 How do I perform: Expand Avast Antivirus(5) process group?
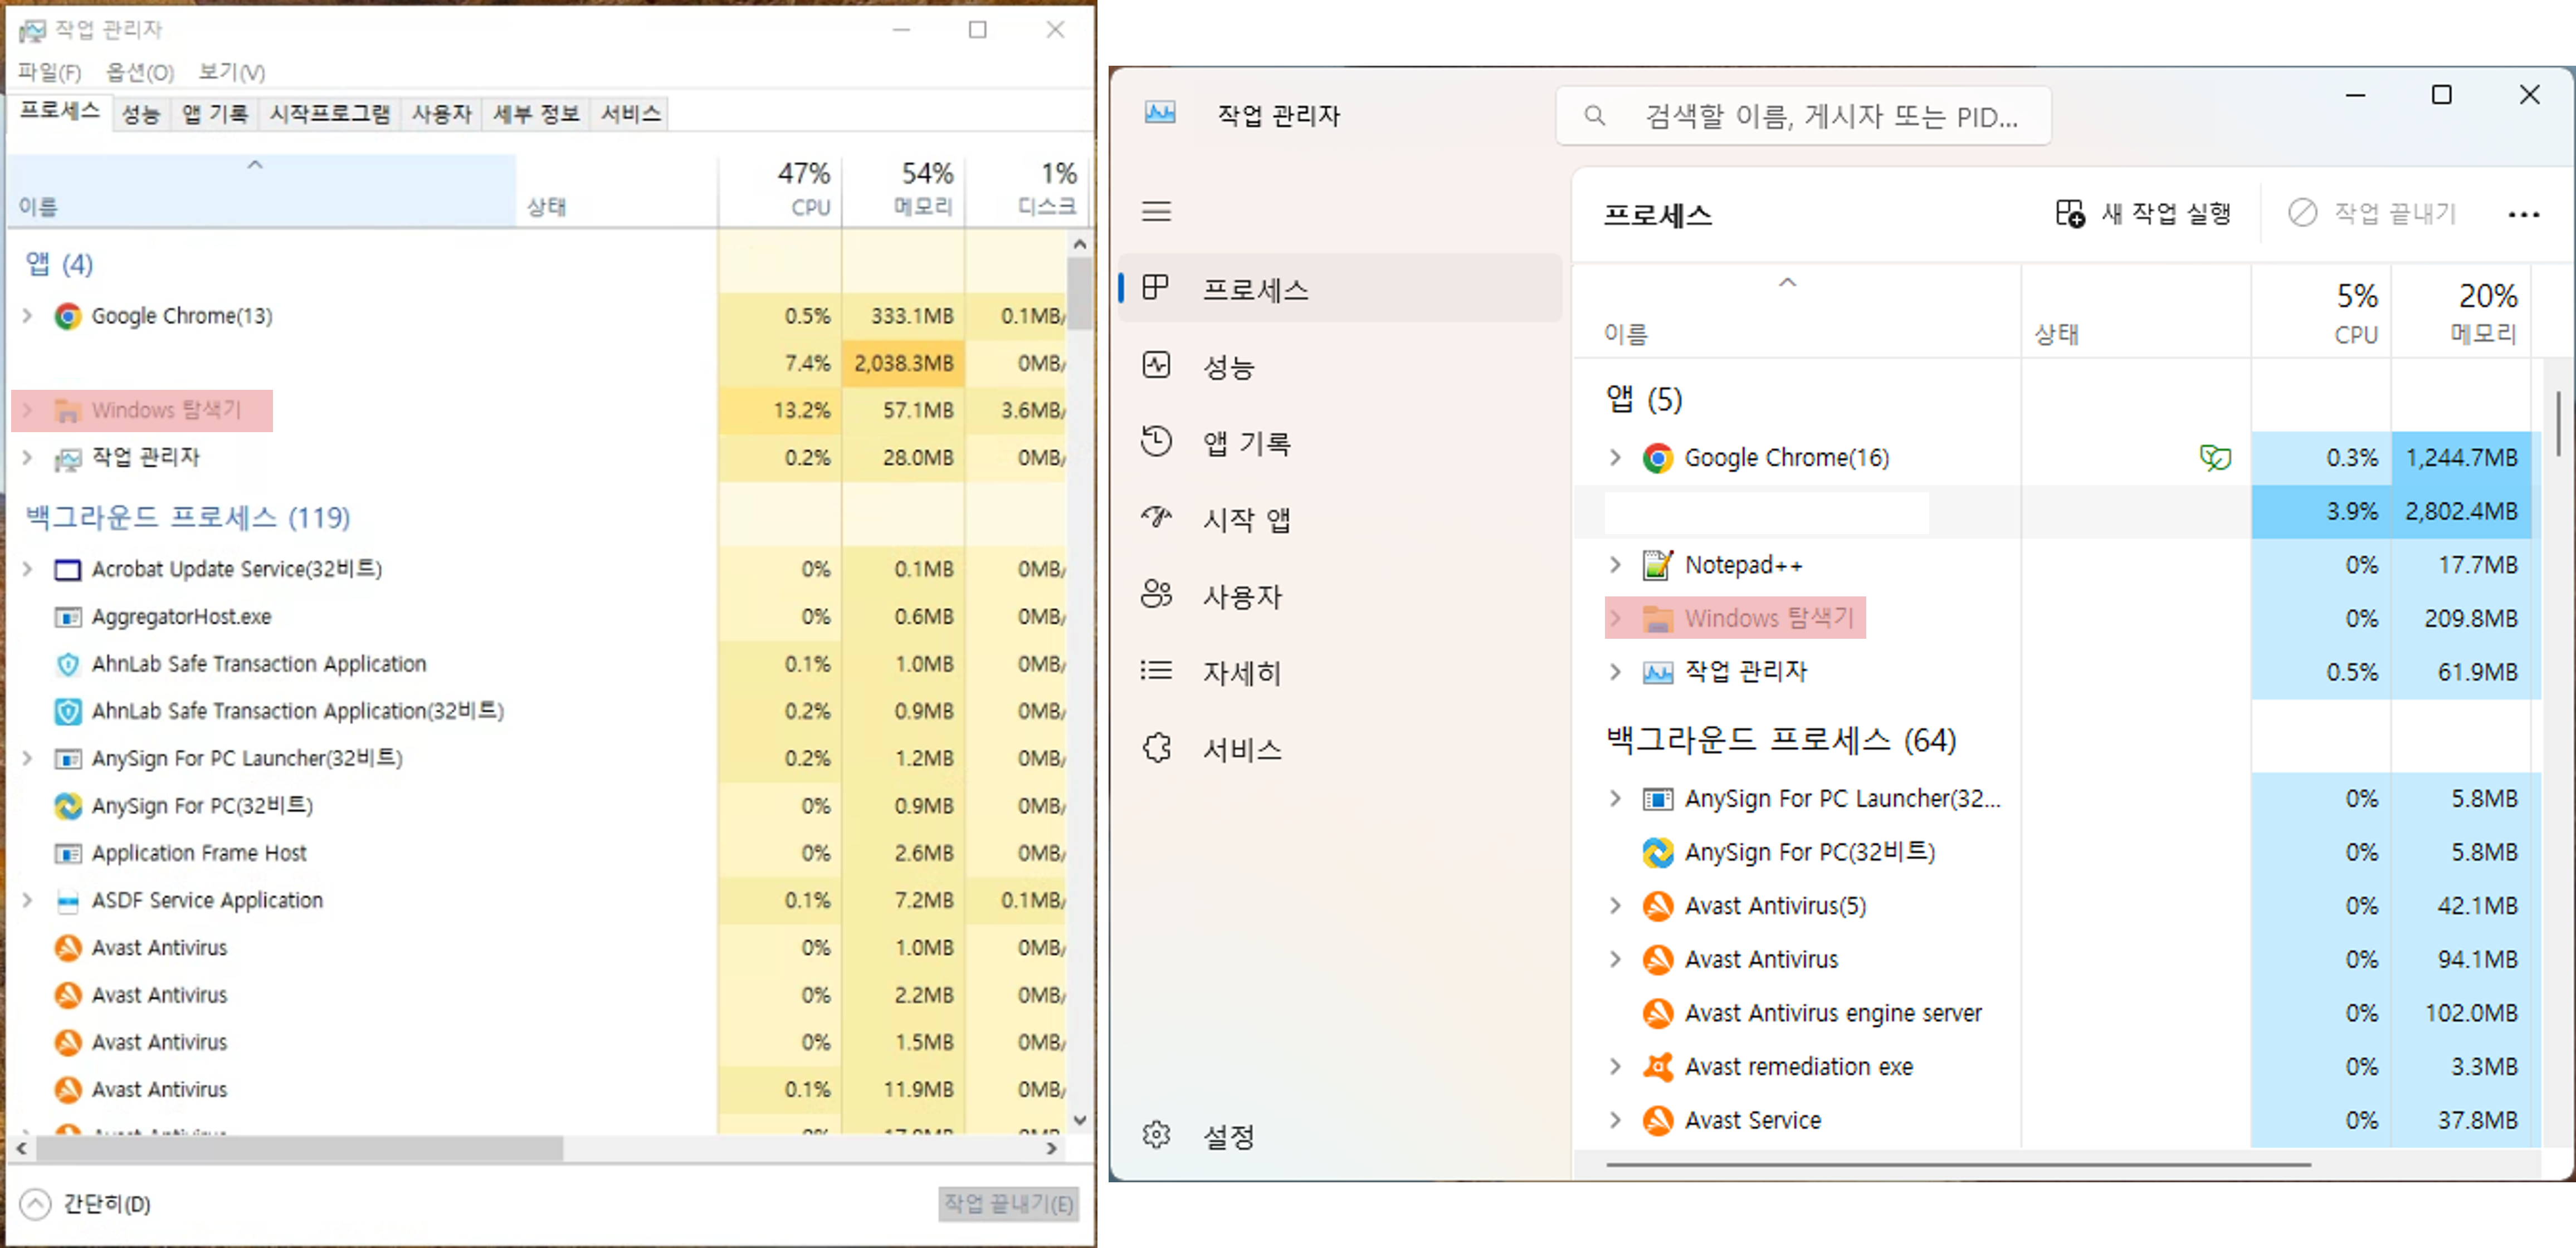click(1615, 906)
